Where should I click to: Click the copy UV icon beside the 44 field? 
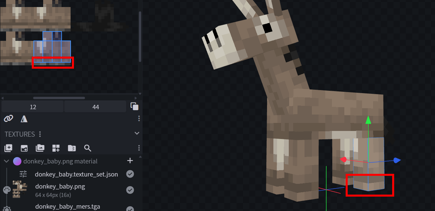pos(134,107)
